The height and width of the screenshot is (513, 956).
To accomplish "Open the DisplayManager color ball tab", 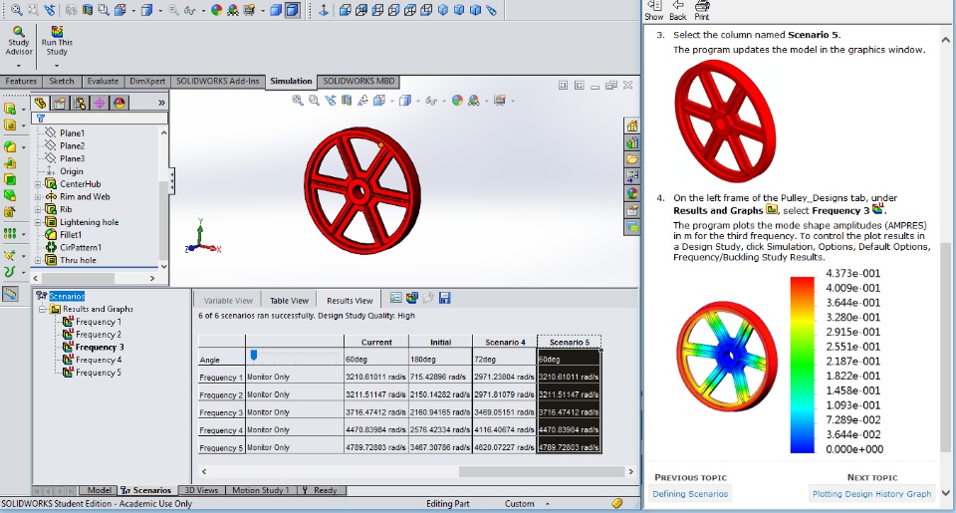I will tap(119, 103).
